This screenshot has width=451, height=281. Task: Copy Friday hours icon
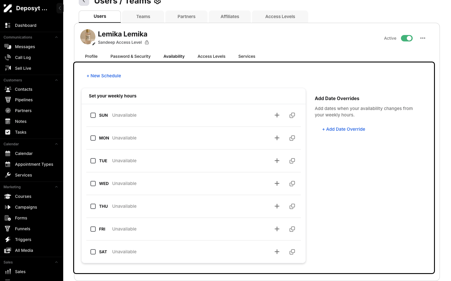point(292,229)
